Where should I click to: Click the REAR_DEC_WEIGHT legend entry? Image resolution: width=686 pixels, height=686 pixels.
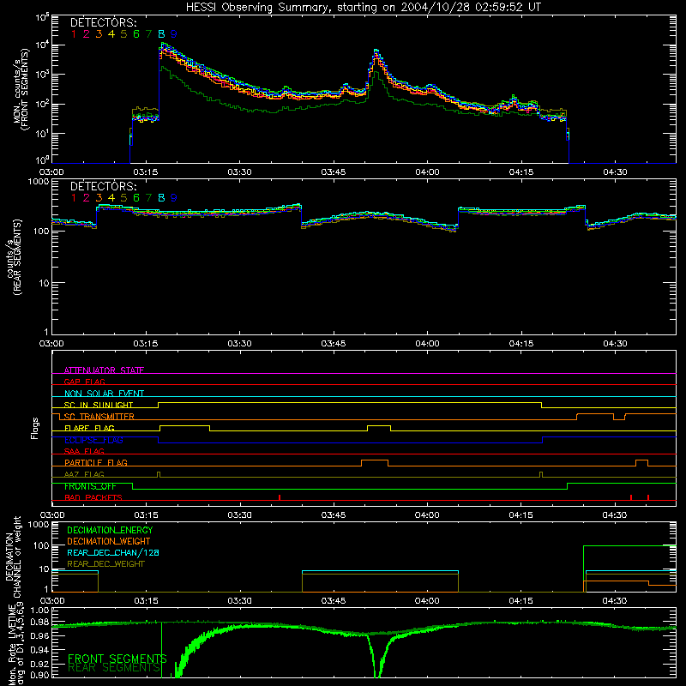105,564
